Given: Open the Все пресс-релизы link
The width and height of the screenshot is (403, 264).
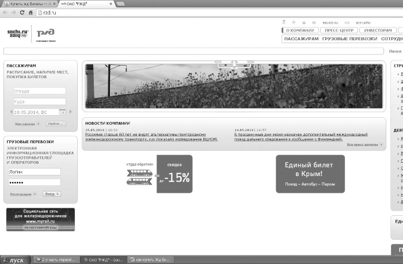Looking at the screenshot, I should point(364,144).
